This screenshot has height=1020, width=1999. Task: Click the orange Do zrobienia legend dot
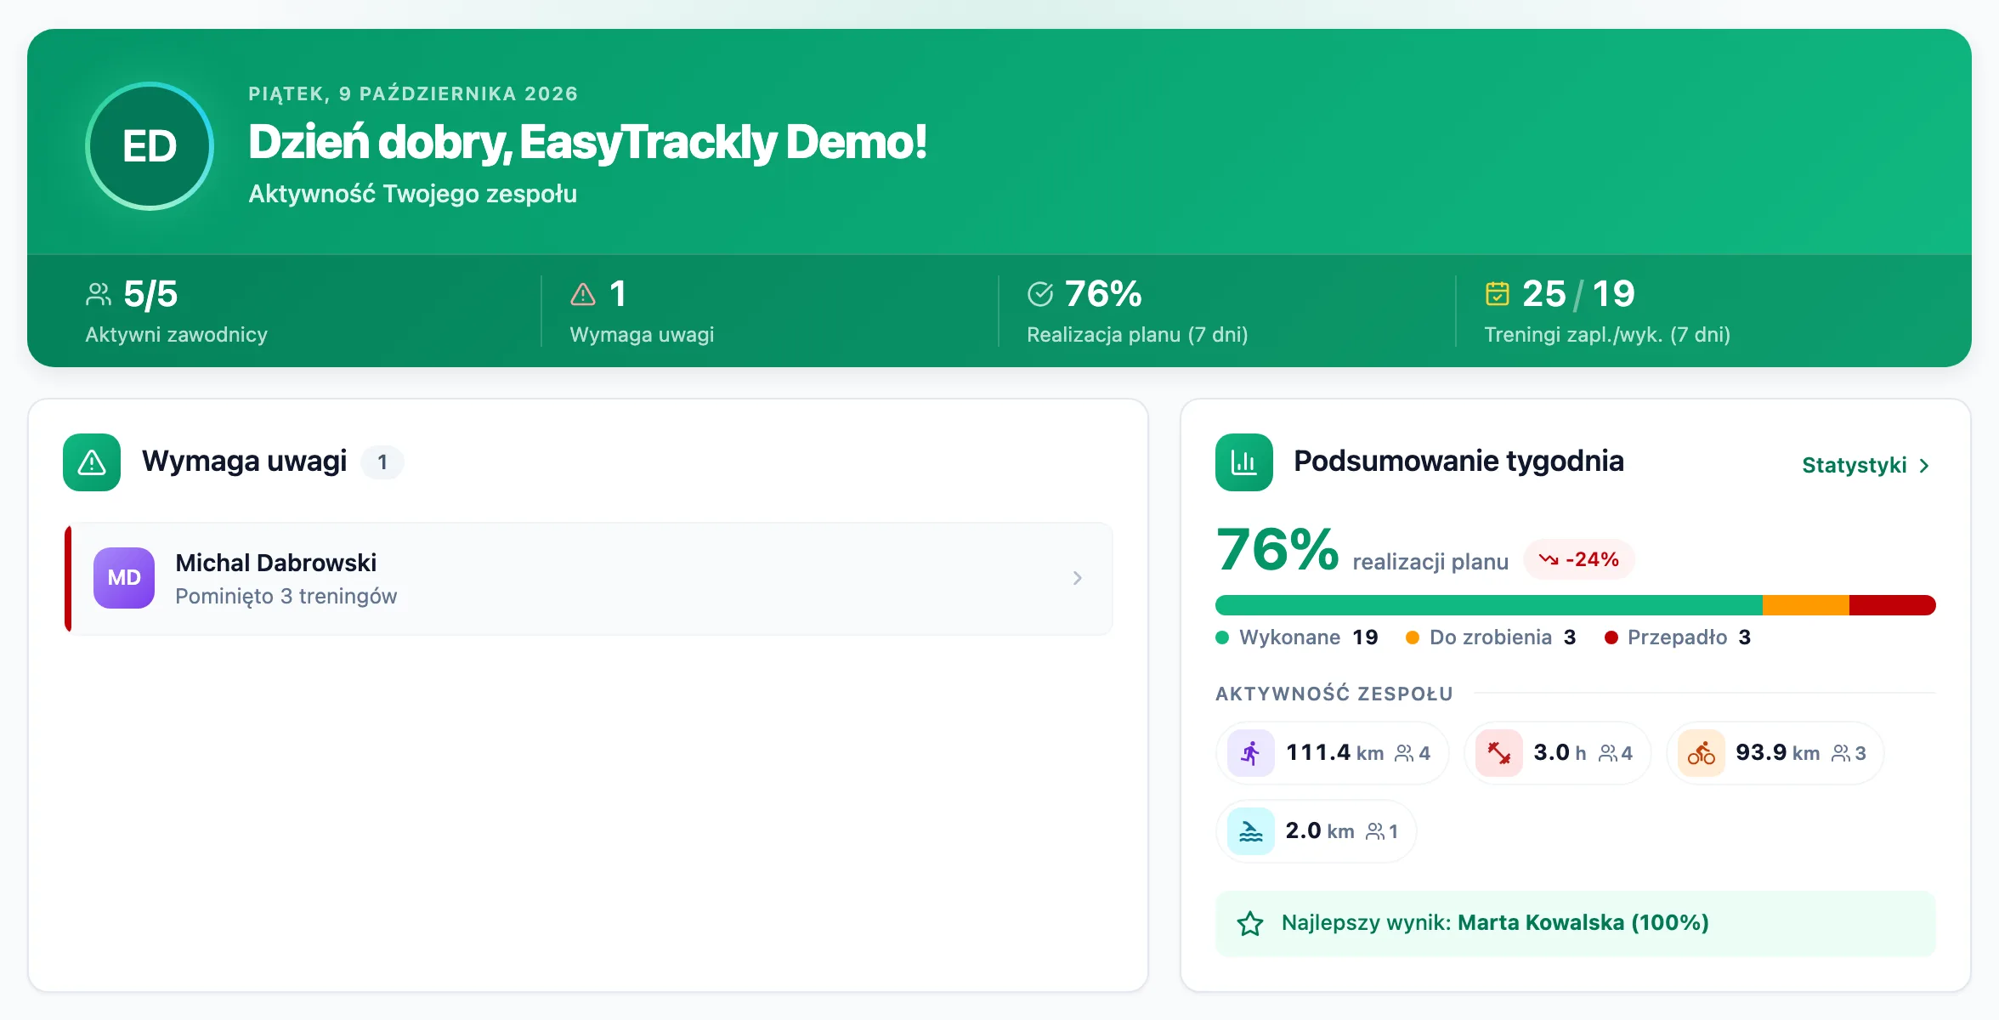[1413, 637]
